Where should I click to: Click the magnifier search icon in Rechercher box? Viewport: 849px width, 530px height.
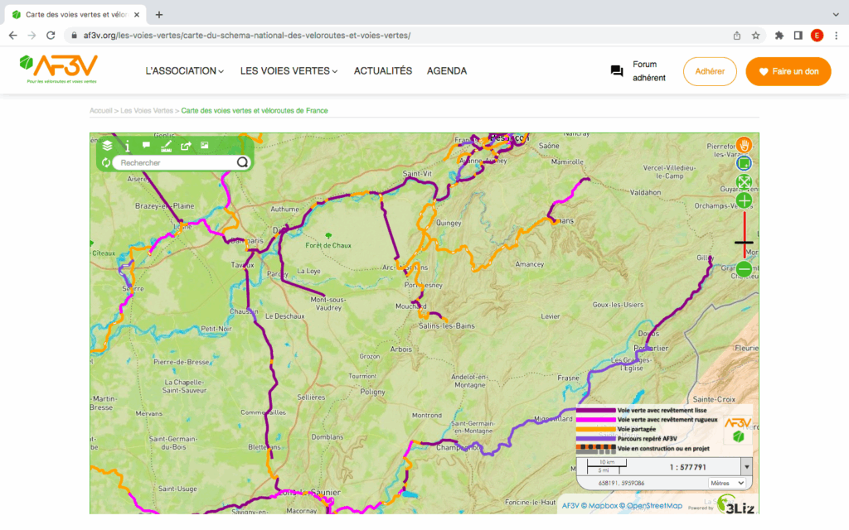pyautogui.click(x=242, y=162)
